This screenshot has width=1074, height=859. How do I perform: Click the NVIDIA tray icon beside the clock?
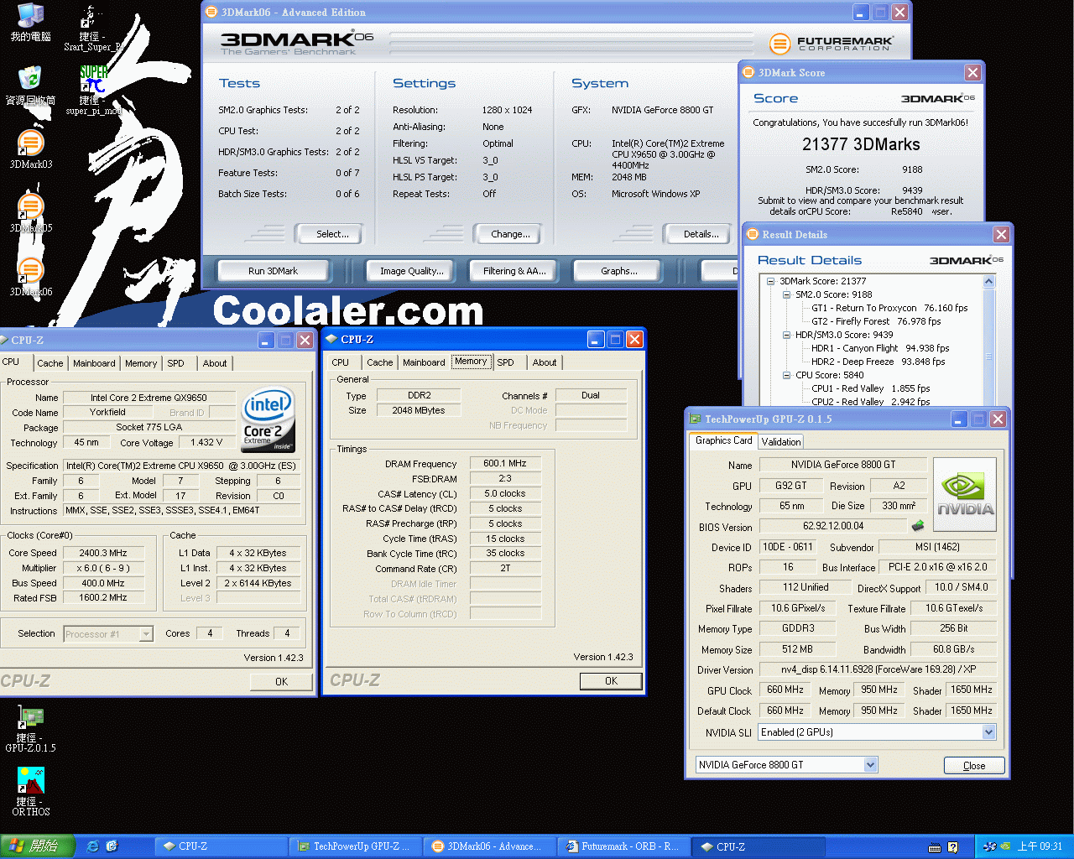click(1004, 846)
